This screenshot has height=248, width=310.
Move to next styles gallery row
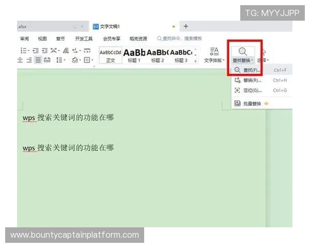(195, 55)
